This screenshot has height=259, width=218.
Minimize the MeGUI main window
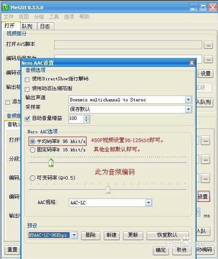(193, 8)
